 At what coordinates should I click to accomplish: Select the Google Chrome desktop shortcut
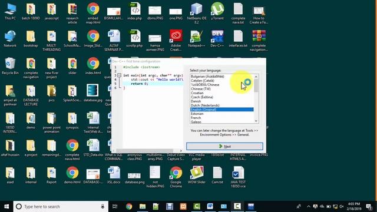(x=176, y=177)
